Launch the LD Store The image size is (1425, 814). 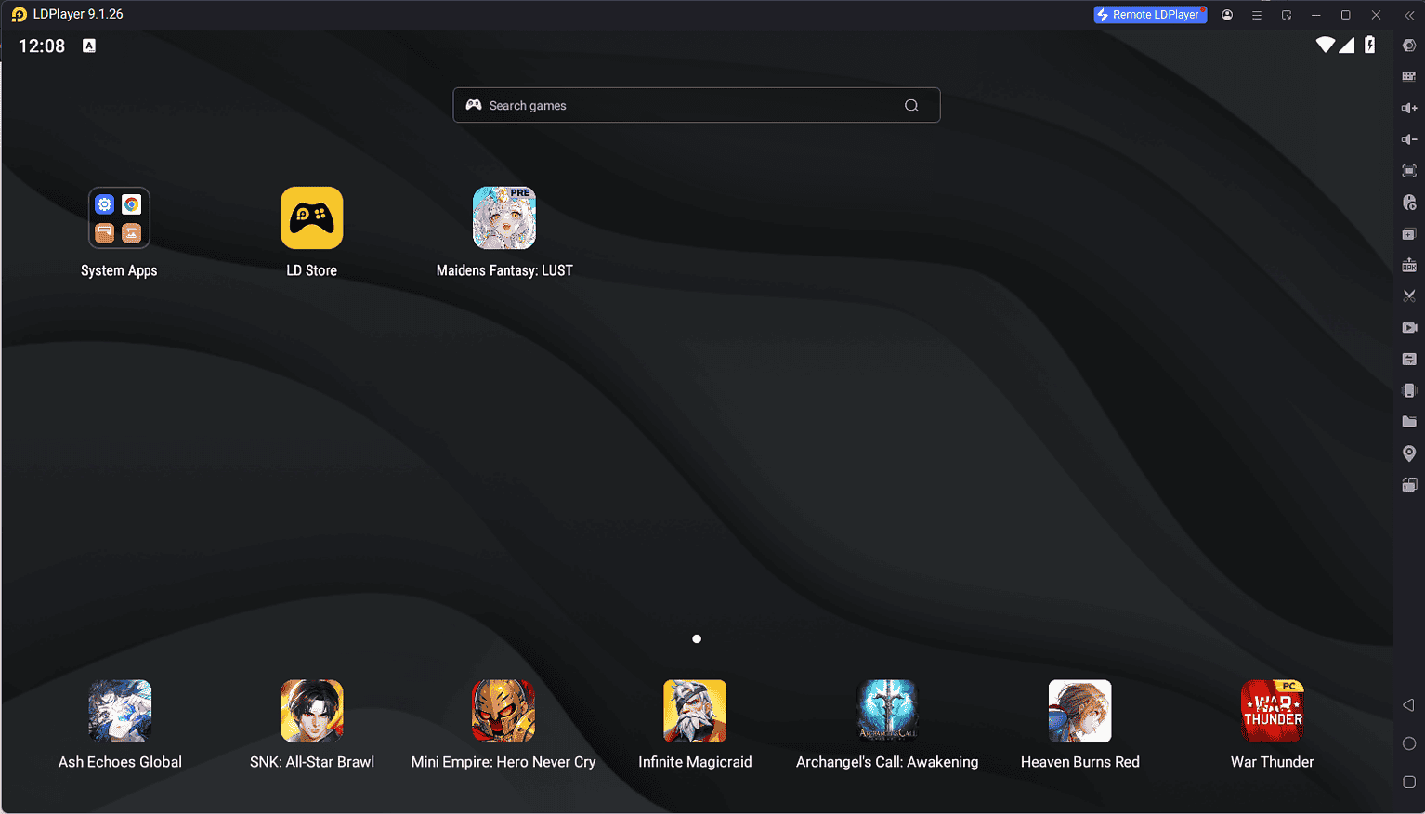click(311, 217)
